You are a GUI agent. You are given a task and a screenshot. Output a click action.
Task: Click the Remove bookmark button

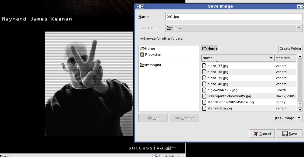click(184, 118)
